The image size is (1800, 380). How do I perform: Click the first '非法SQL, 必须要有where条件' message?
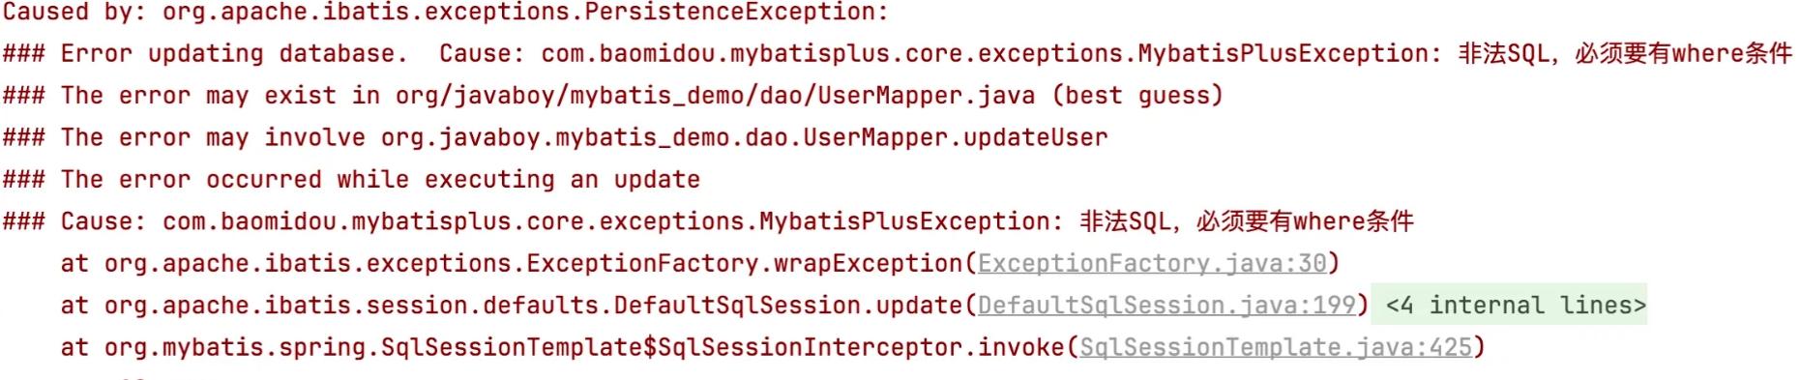pos(1625,53)
